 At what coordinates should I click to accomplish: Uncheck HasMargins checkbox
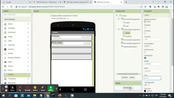tap(145, 58)
